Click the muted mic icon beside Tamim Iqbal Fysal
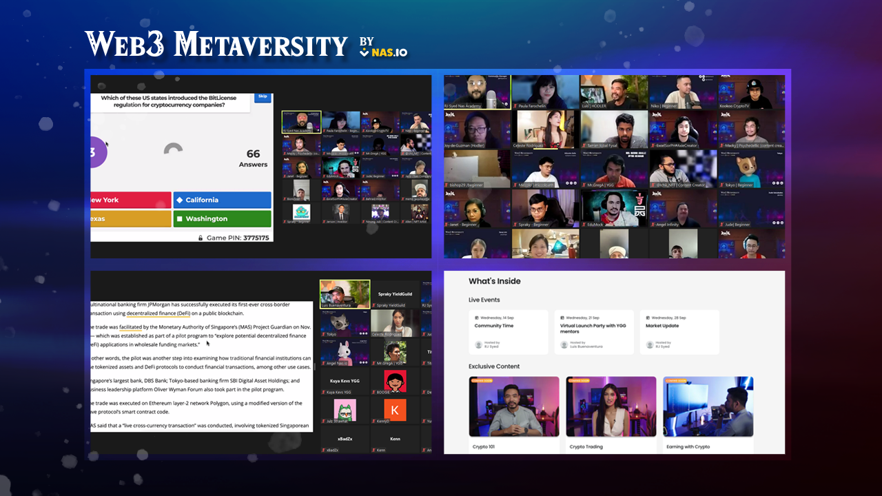The width and height of the screenshot is (882, 496). [584, 145]
